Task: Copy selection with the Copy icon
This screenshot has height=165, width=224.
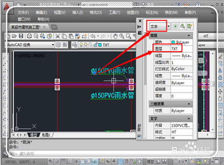Action: (x=65, y=36)
